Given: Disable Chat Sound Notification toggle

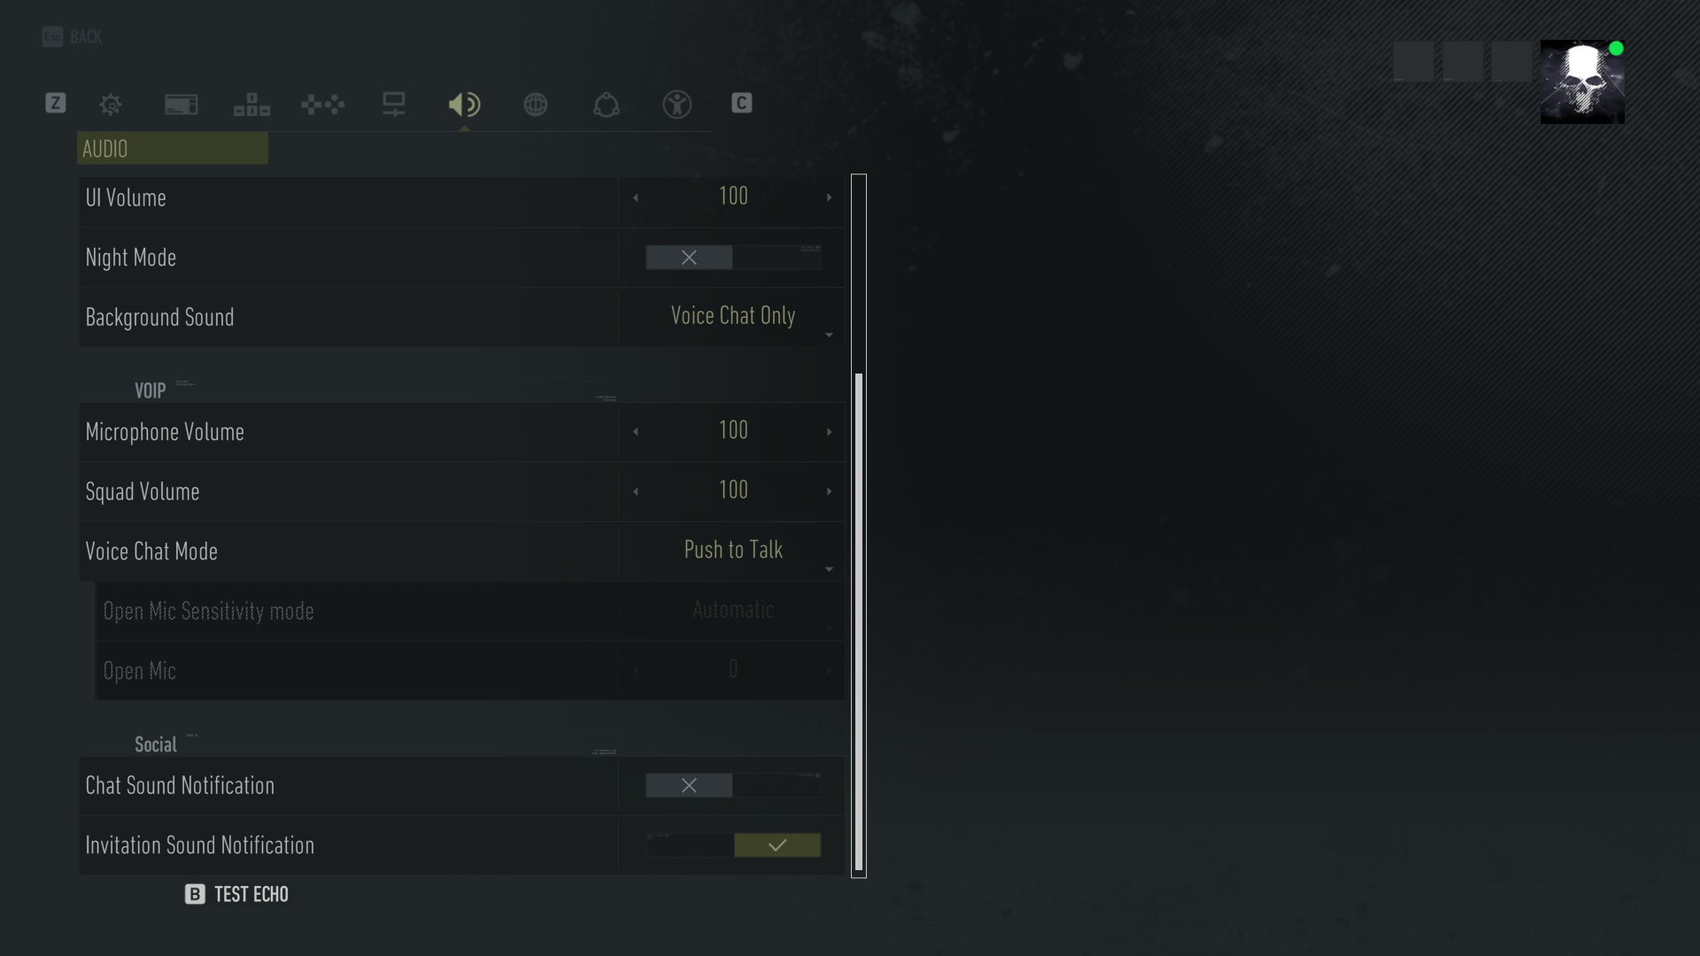Looking at the screenshot, I should click(689, 785).
